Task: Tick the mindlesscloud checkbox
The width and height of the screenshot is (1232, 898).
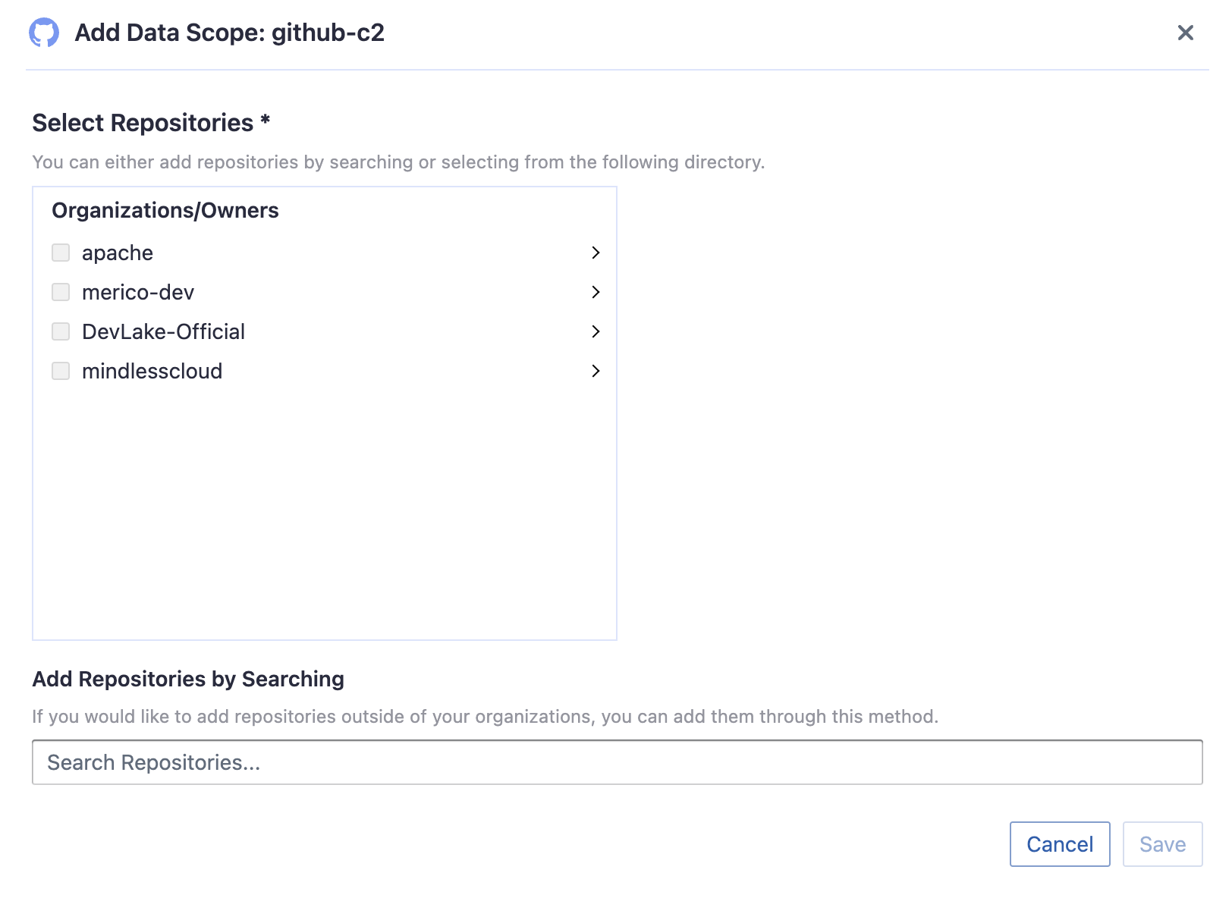Action: (x=61, y=371)
